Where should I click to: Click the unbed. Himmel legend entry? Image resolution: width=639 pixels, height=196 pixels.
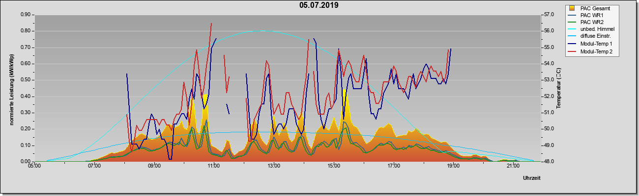[595, 29]
